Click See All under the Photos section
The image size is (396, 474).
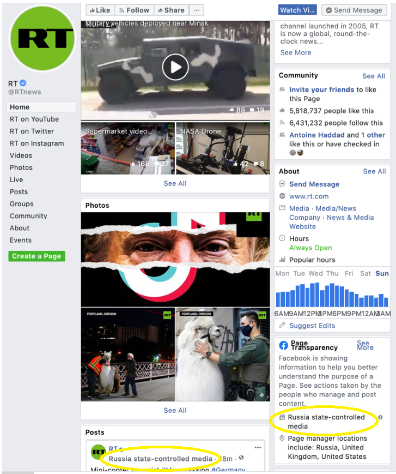175,410
